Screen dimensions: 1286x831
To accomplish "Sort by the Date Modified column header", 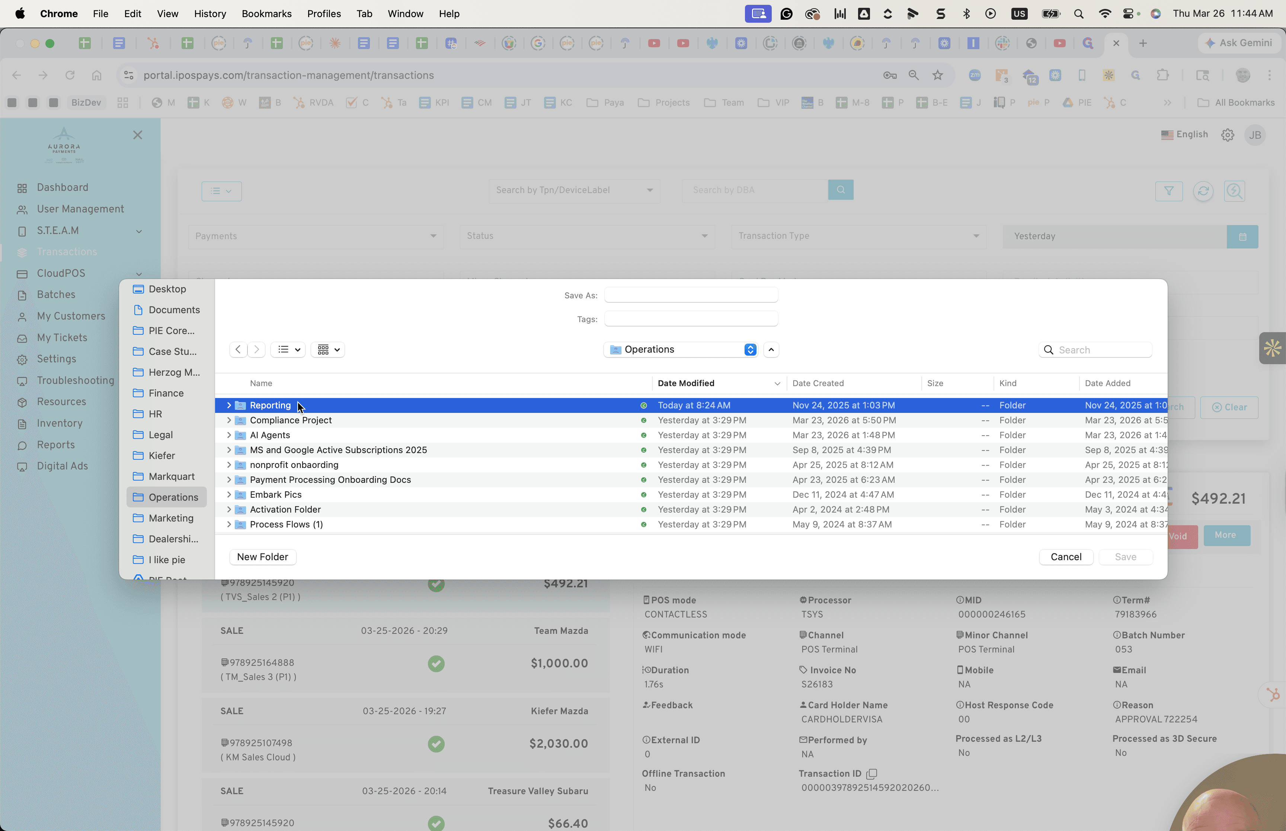I will [719, 383].
